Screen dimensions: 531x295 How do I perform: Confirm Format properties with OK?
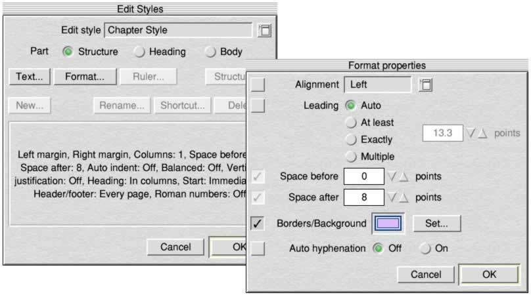point(489,275)
